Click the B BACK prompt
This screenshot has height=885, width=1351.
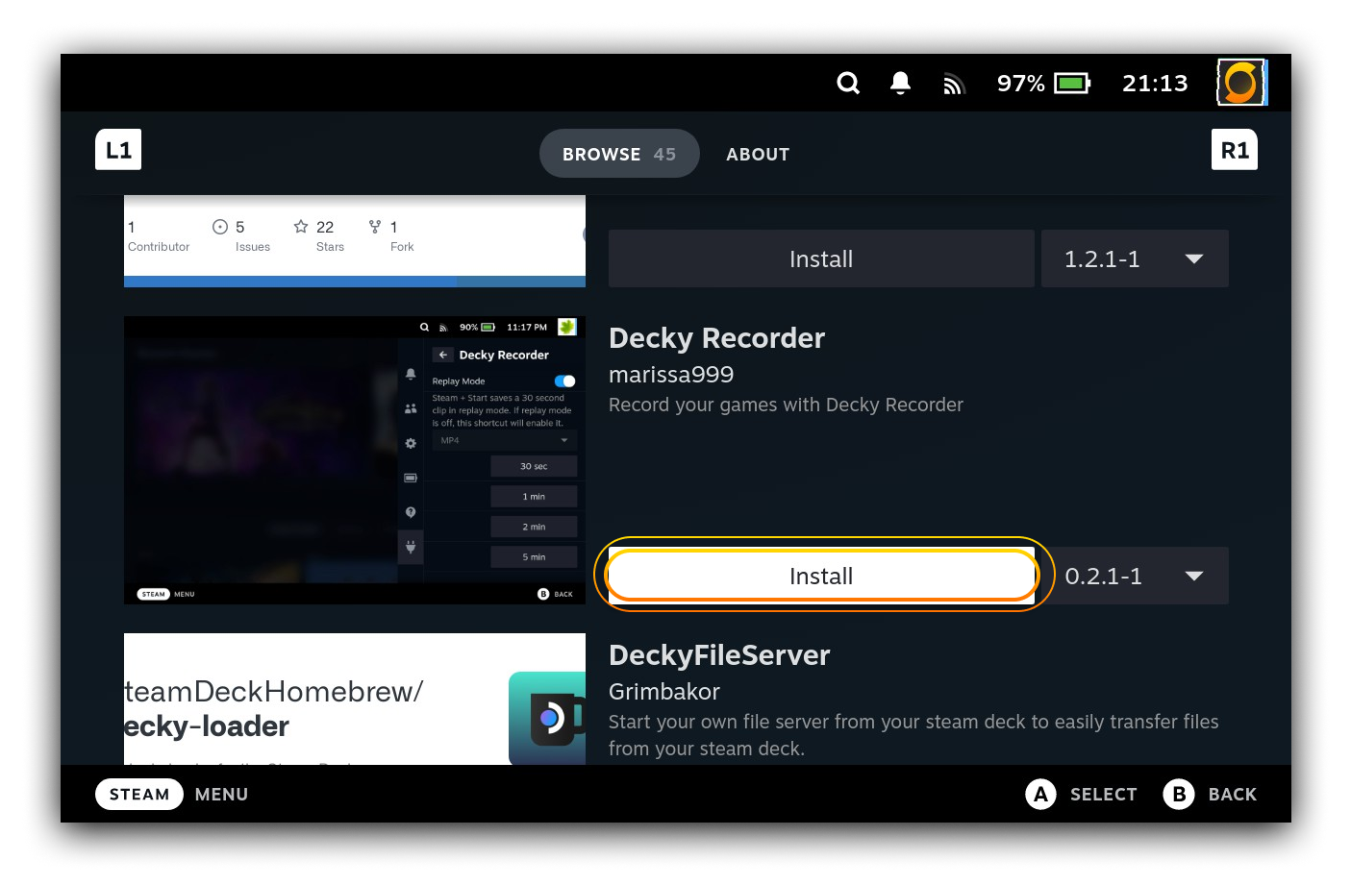click(x=1210, y=794)
